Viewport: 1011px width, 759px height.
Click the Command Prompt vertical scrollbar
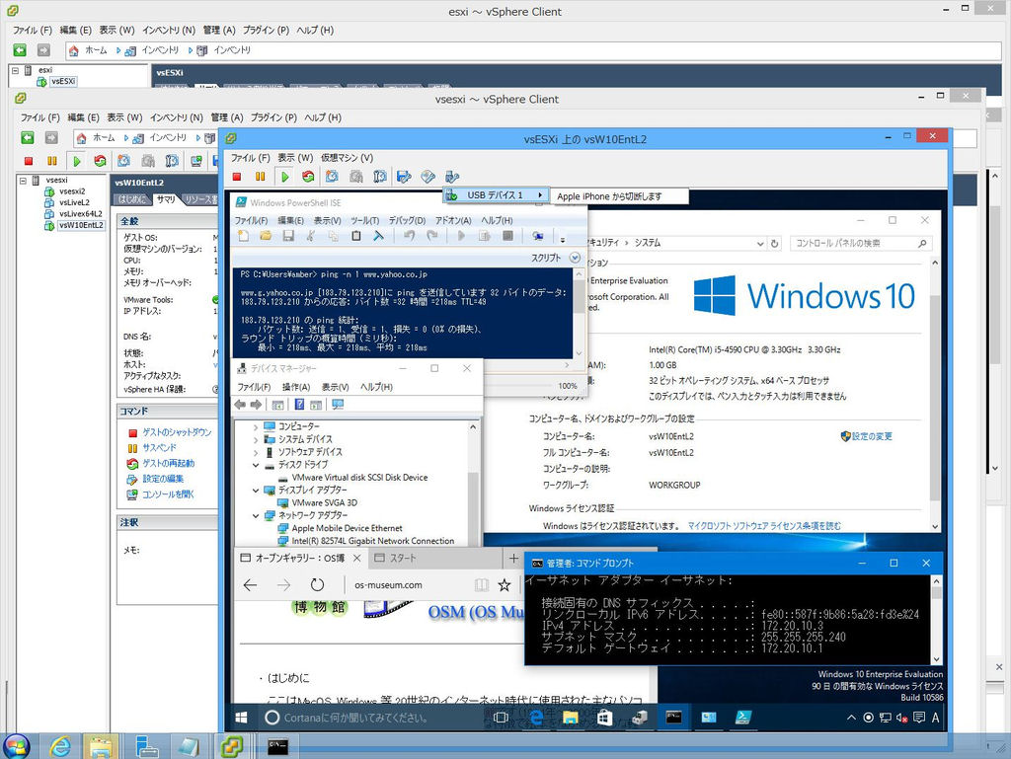point(937,620)
